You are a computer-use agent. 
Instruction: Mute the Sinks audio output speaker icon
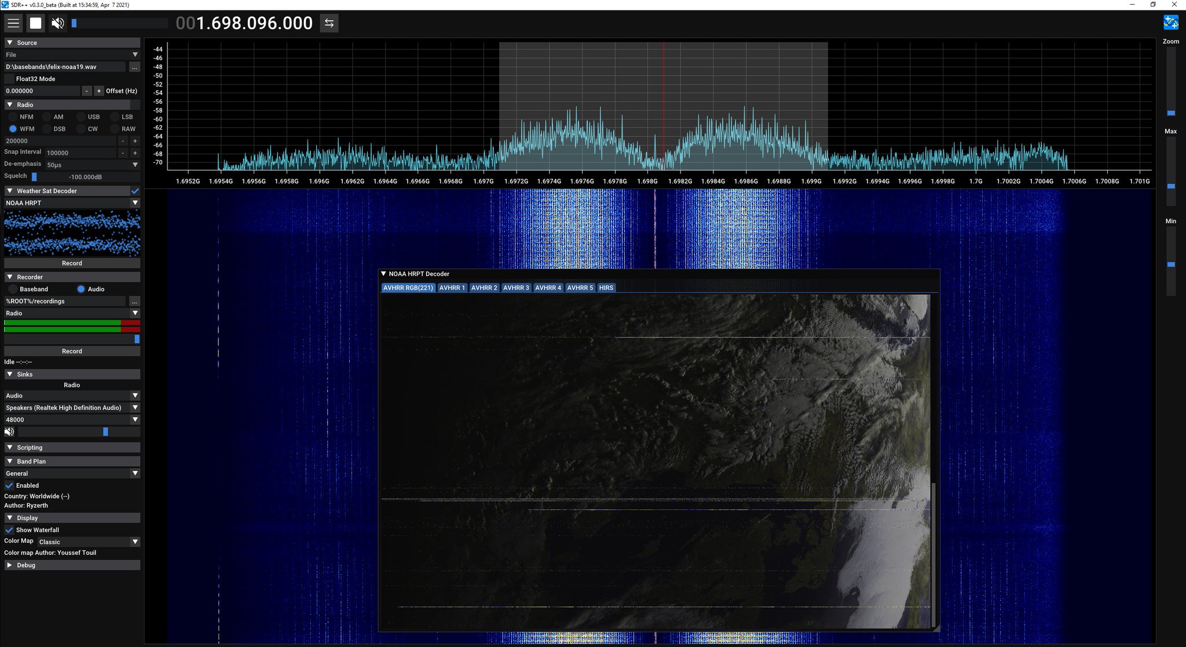tap(9, 431)
